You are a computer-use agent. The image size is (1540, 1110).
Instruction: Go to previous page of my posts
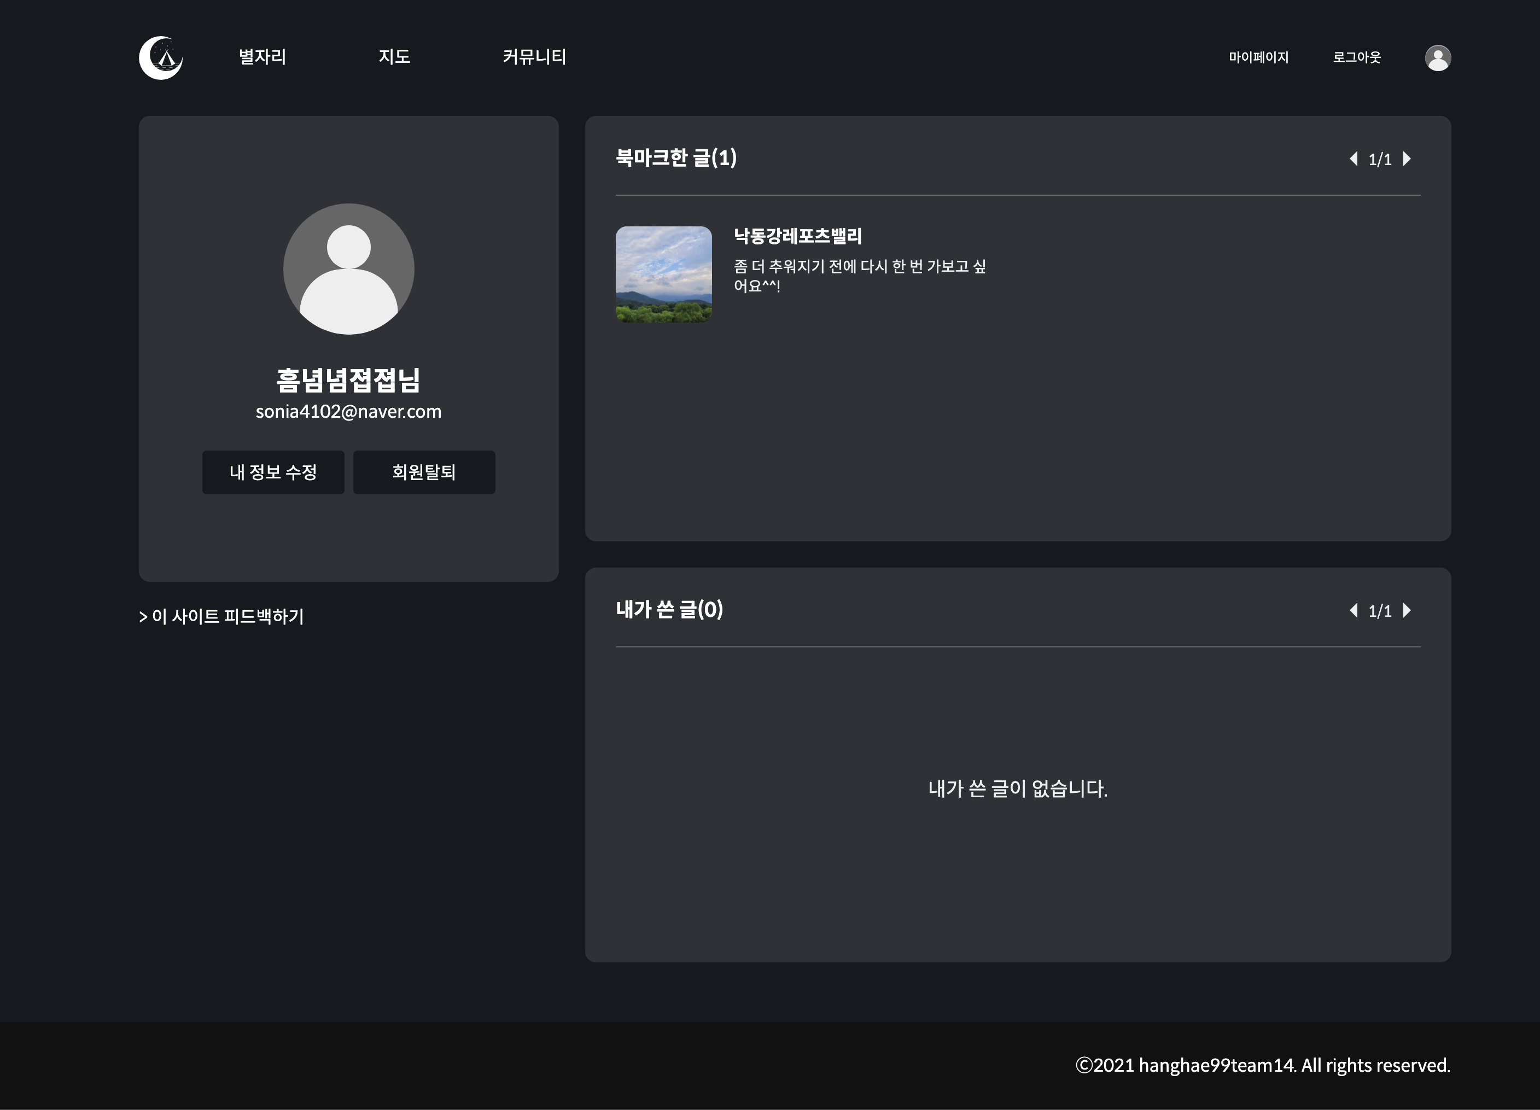pos(1354,610)
